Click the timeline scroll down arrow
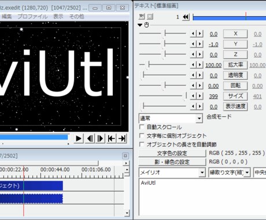The width and height of the screenshot is (266, 220). (127, 213)
